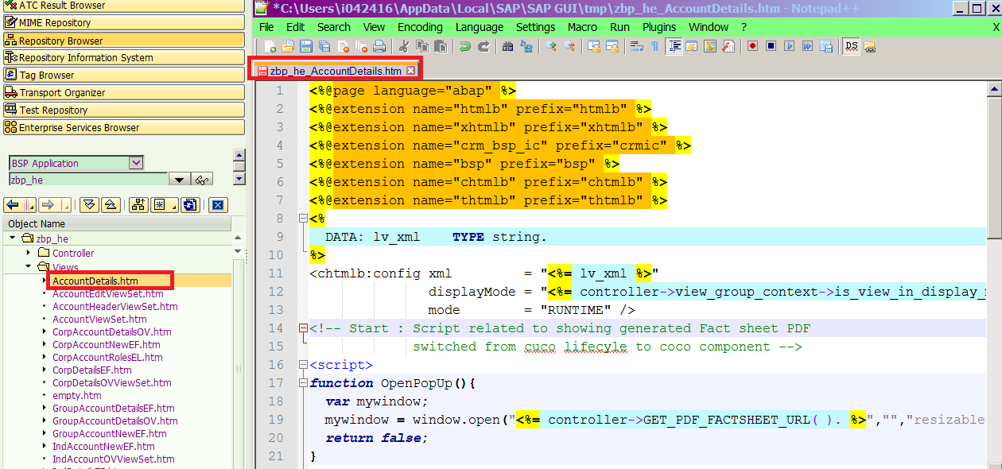Create a new file in Notepad++
The image size is (1002, 469).
[x=270, y=46]
